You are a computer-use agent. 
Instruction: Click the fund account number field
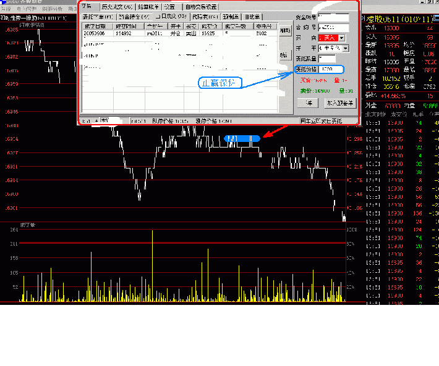click(333, 17)
